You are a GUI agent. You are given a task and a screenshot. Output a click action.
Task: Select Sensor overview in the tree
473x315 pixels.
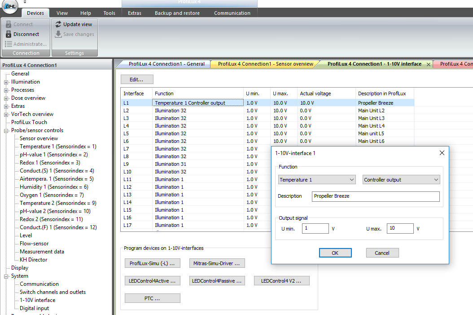click(39, 138)
